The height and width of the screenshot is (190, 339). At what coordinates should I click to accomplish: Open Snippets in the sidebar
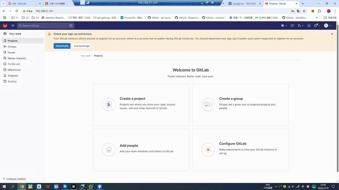point(22,76)
